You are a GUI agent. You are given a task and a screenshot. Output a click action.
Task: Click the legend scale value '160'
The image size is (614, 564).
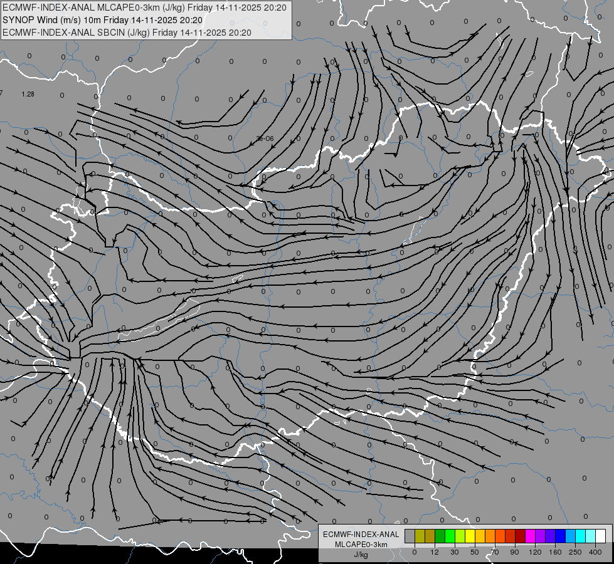tap(555, 553)
